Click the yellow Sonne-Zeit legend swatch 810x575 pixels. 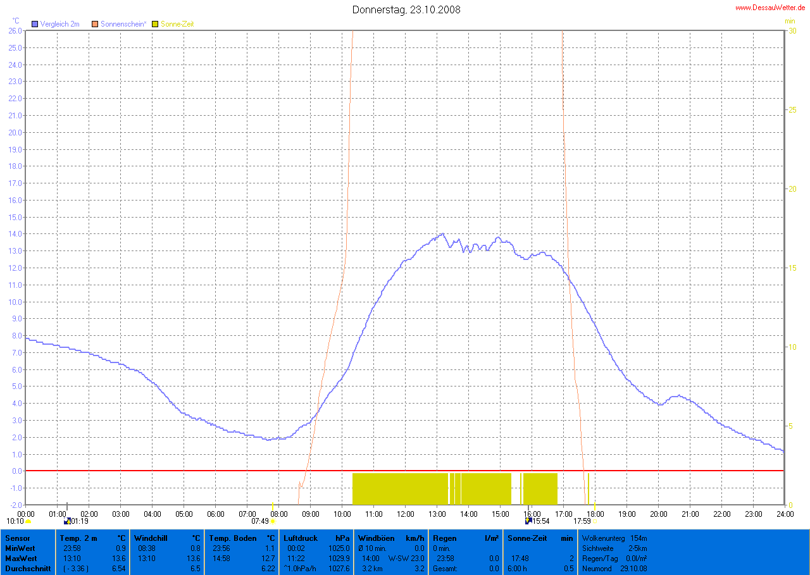157,24
